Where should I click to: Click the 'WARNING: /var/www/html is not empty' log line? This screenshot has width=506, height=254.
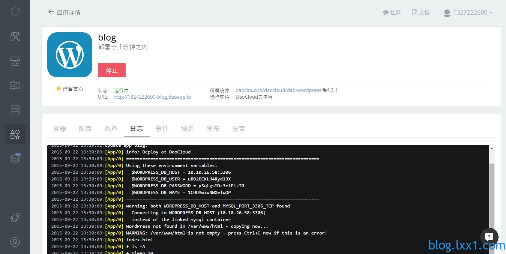[x=227, y=233]
